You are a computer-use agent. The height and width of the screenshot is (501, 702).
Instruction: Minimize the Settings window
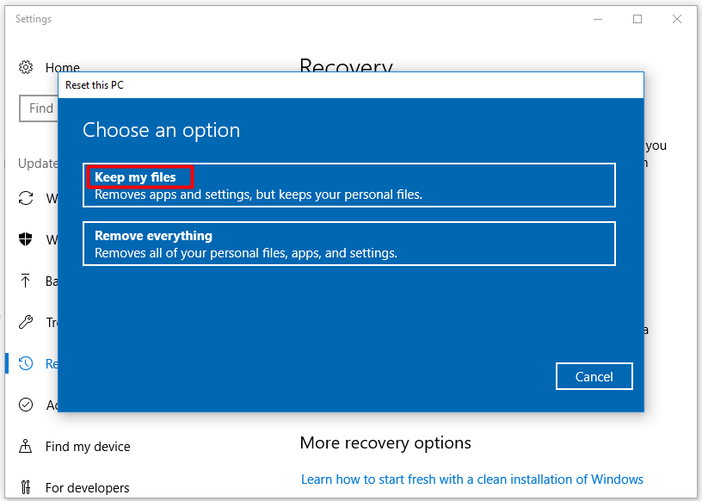pyautogui.click(x=598, y=18)
